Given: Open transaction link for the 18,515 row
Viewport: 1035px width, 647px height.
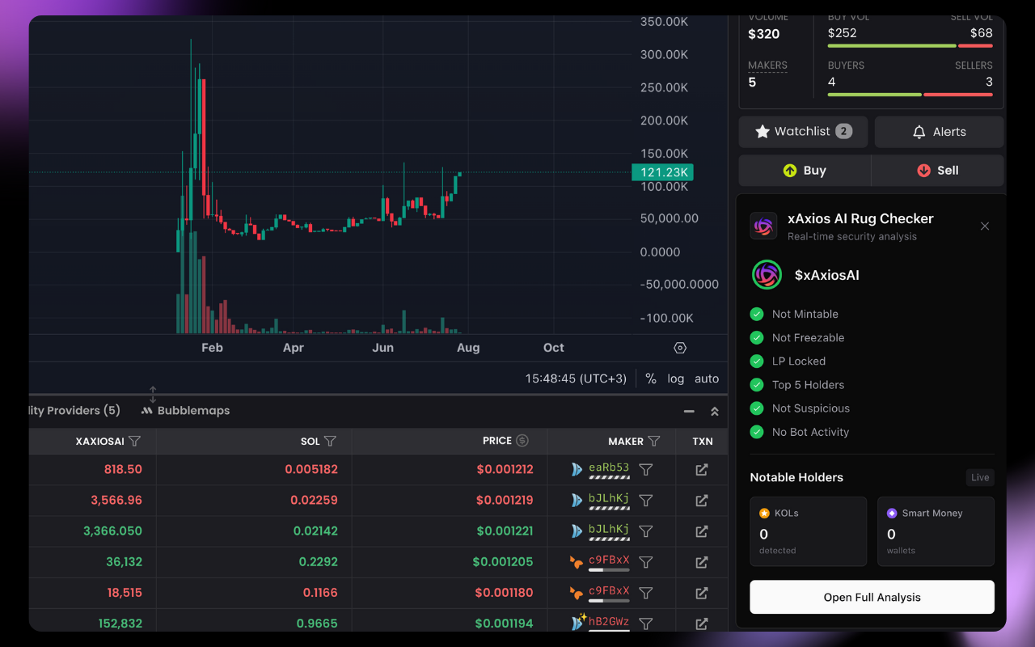Looking at the screenshot, I should pos(702,593).
